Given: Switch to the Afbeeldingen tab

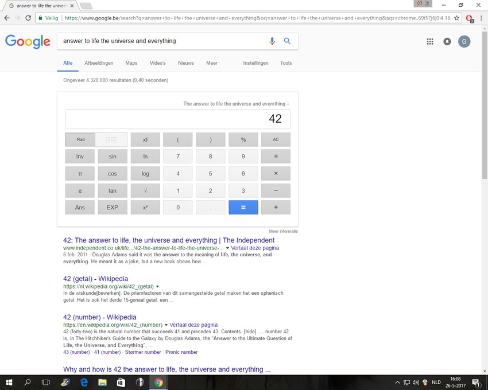Looking at the screenshot, I should point(99,63).
